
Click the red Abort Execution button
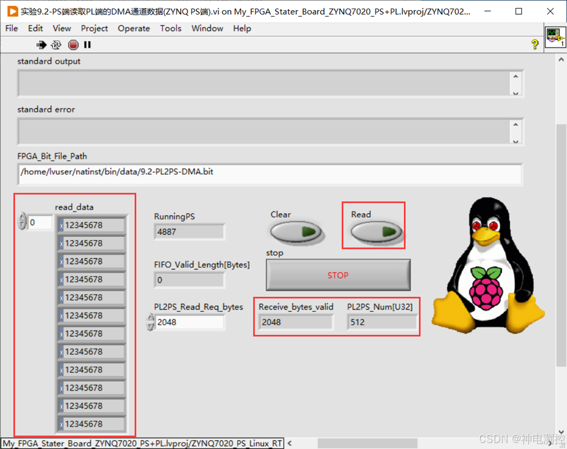[x=73, y=45]
